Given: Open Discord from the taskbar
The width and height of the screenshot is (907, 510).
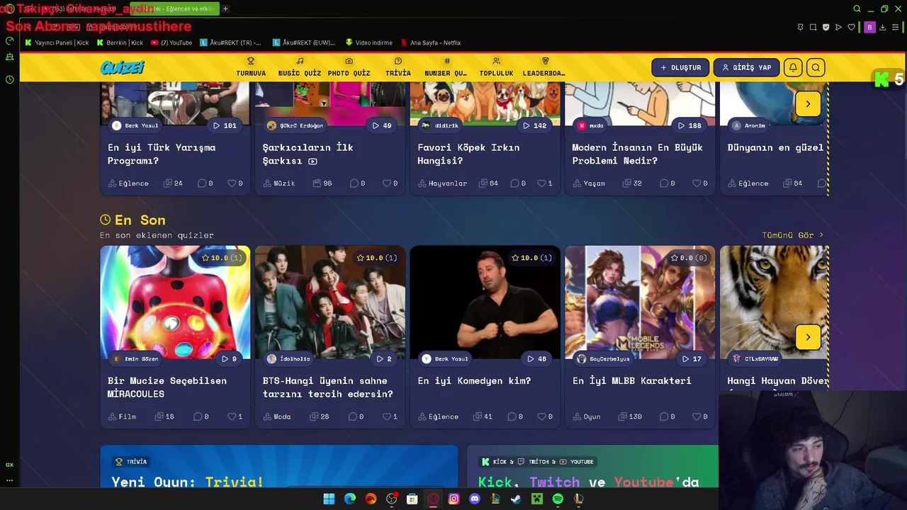Looking at the screenshot, I should coord(475,499).
